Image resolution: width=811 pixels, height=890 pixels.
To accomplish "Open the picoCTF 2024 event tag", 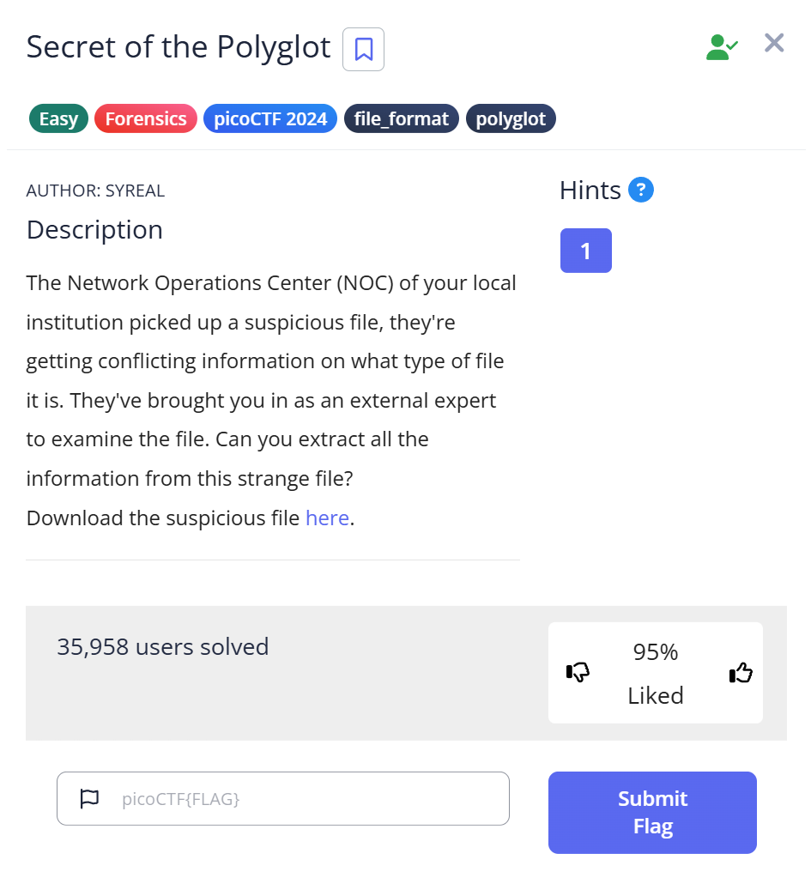I will coord(270,118).
